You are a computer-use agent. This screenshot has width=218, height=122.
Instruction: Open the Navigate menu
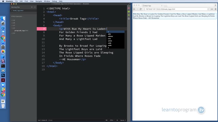[x=38, y=1]
